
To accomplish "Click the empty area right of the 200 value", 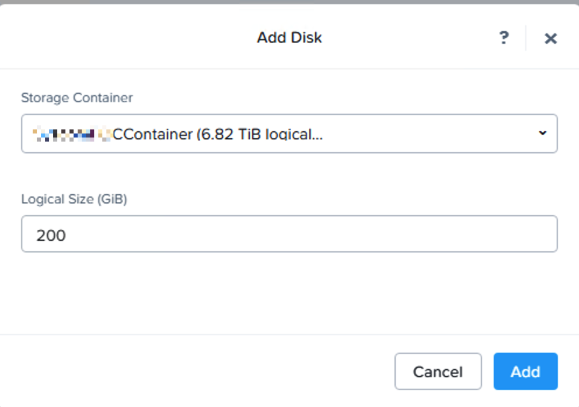I will click(x=310, y=234).
